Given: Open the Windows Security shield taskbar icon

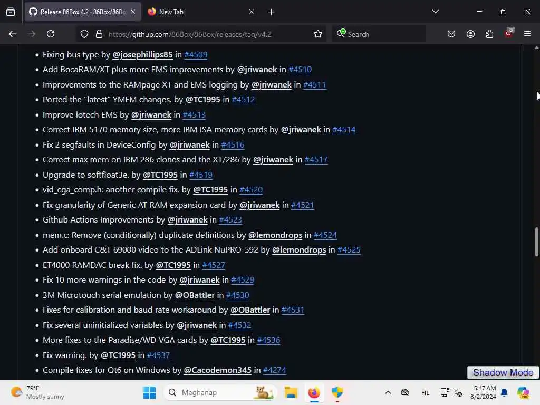Looking at the screenshot, I should pos(337,392).
